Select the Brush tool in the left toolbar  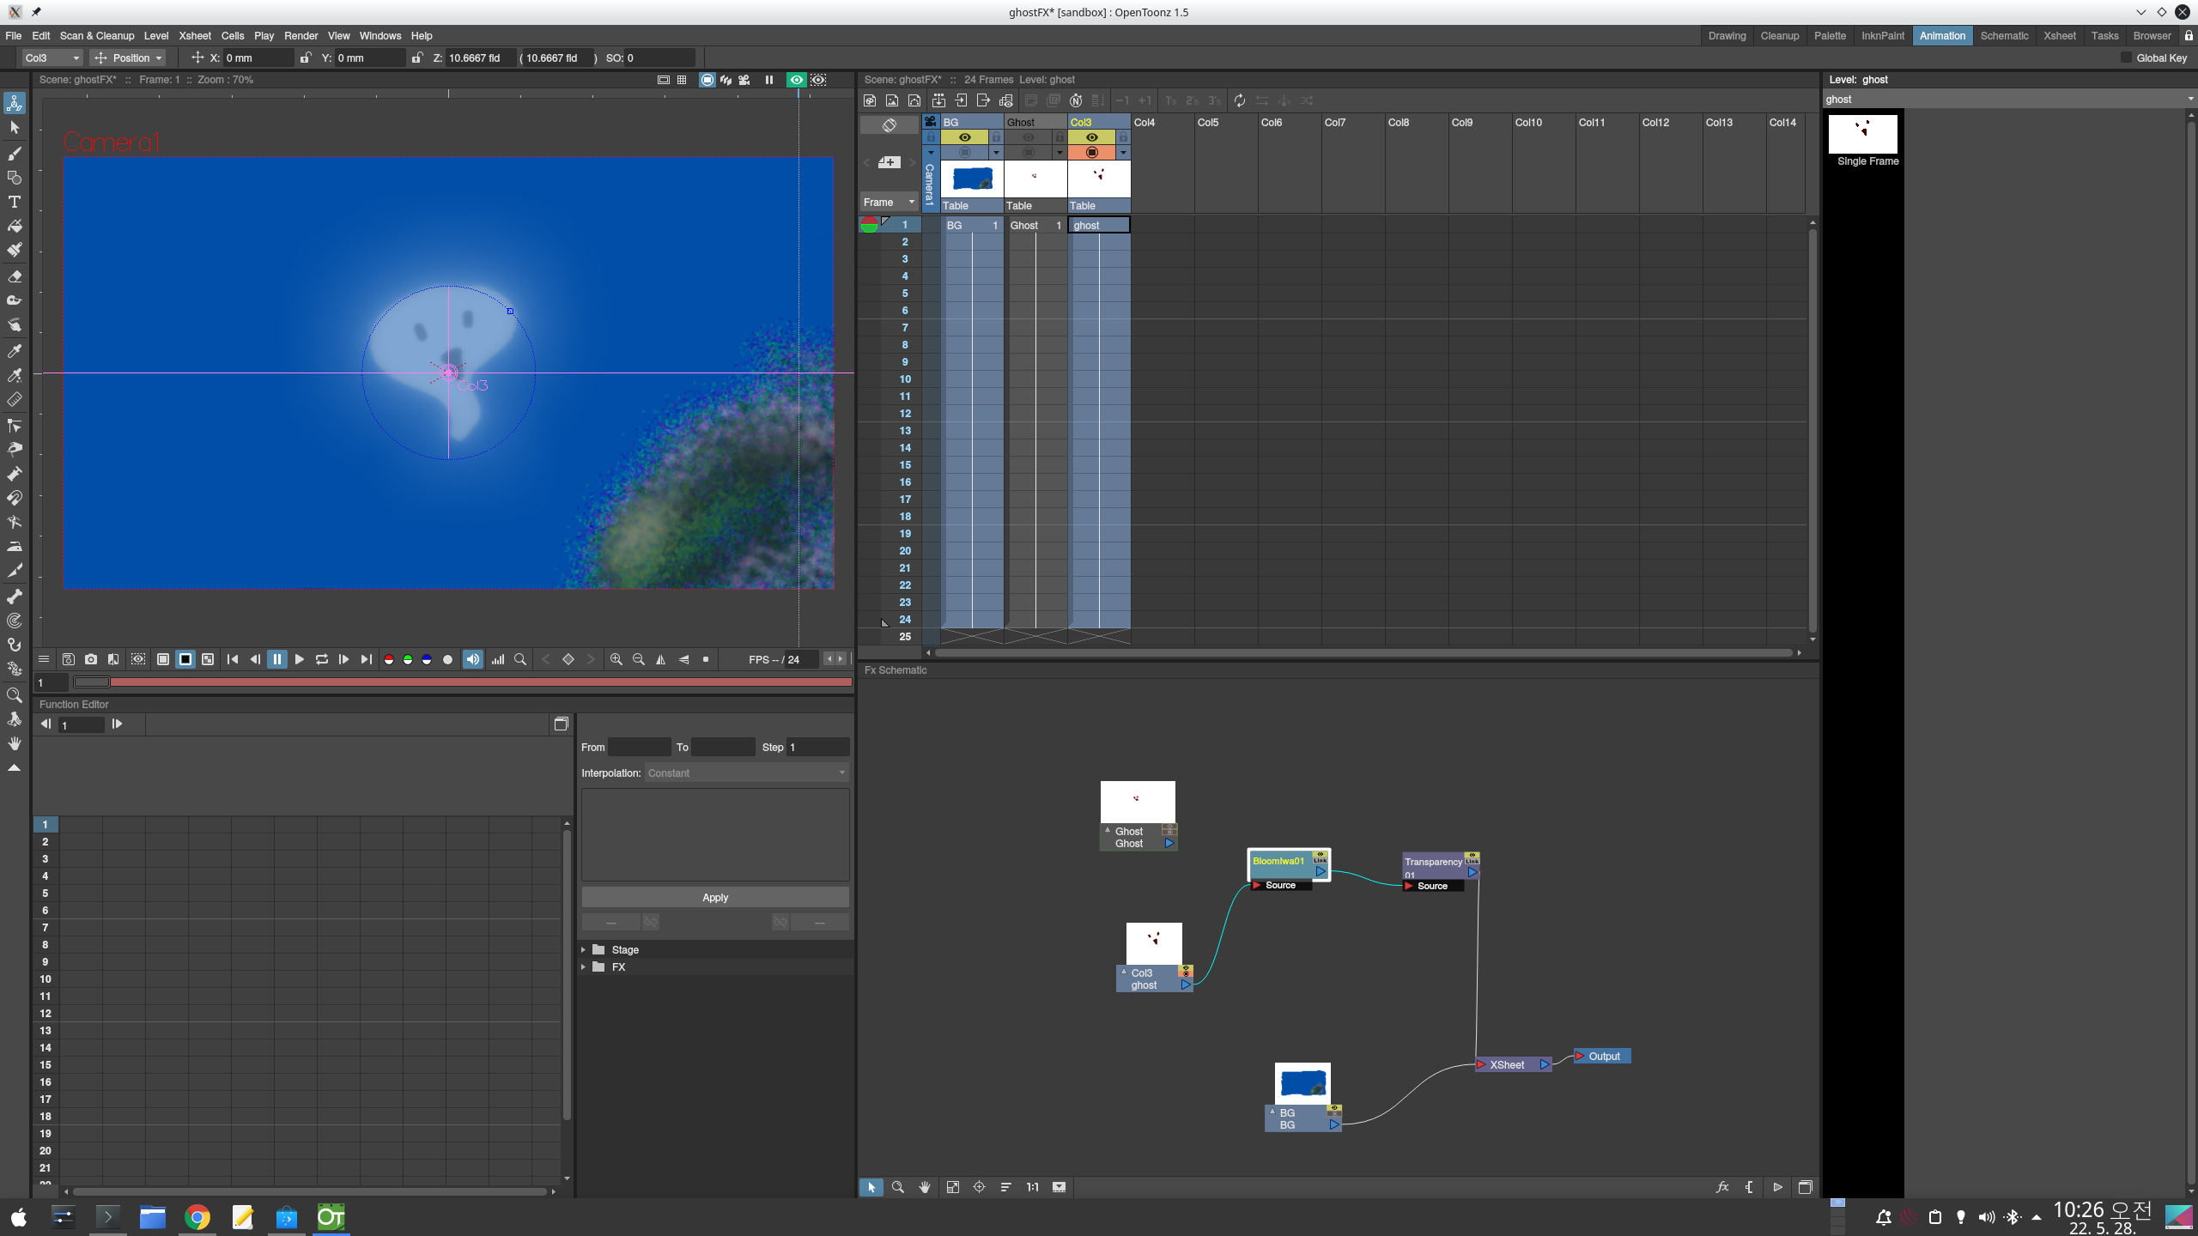coord(15,154)
